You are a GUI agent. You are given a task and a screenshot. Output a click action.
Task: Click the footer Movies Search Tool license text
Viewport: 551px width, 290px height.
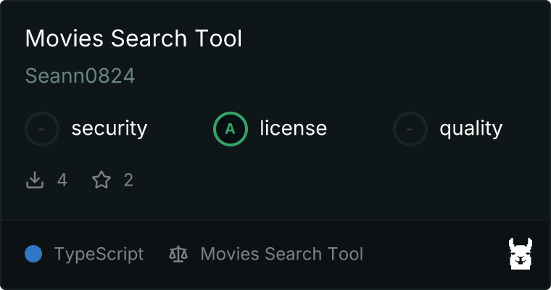click(x=281, y=254)
